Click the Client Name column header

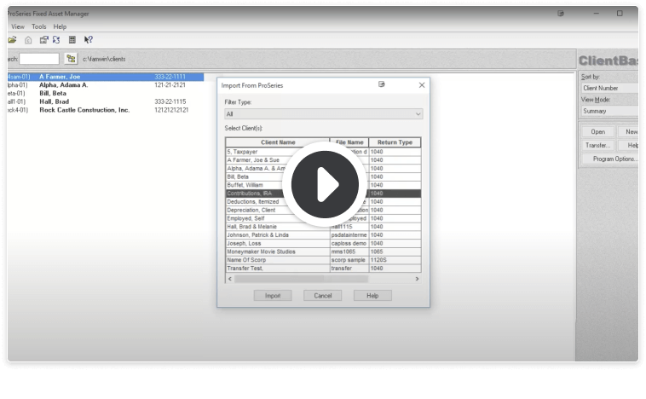tap(278, 142)
